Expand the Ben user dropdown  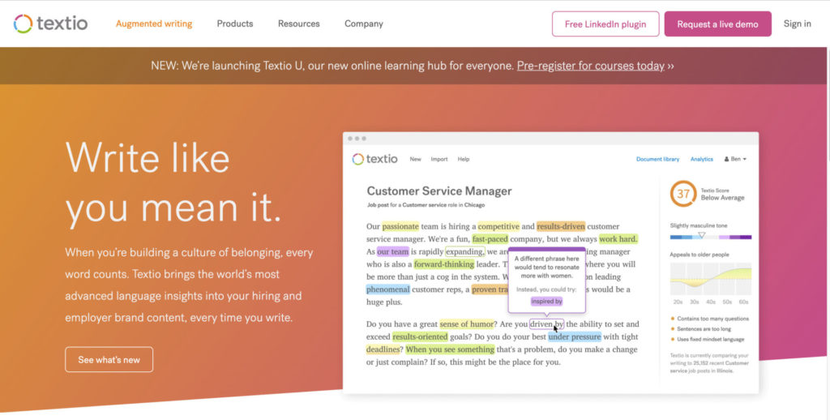click(735, 159)
